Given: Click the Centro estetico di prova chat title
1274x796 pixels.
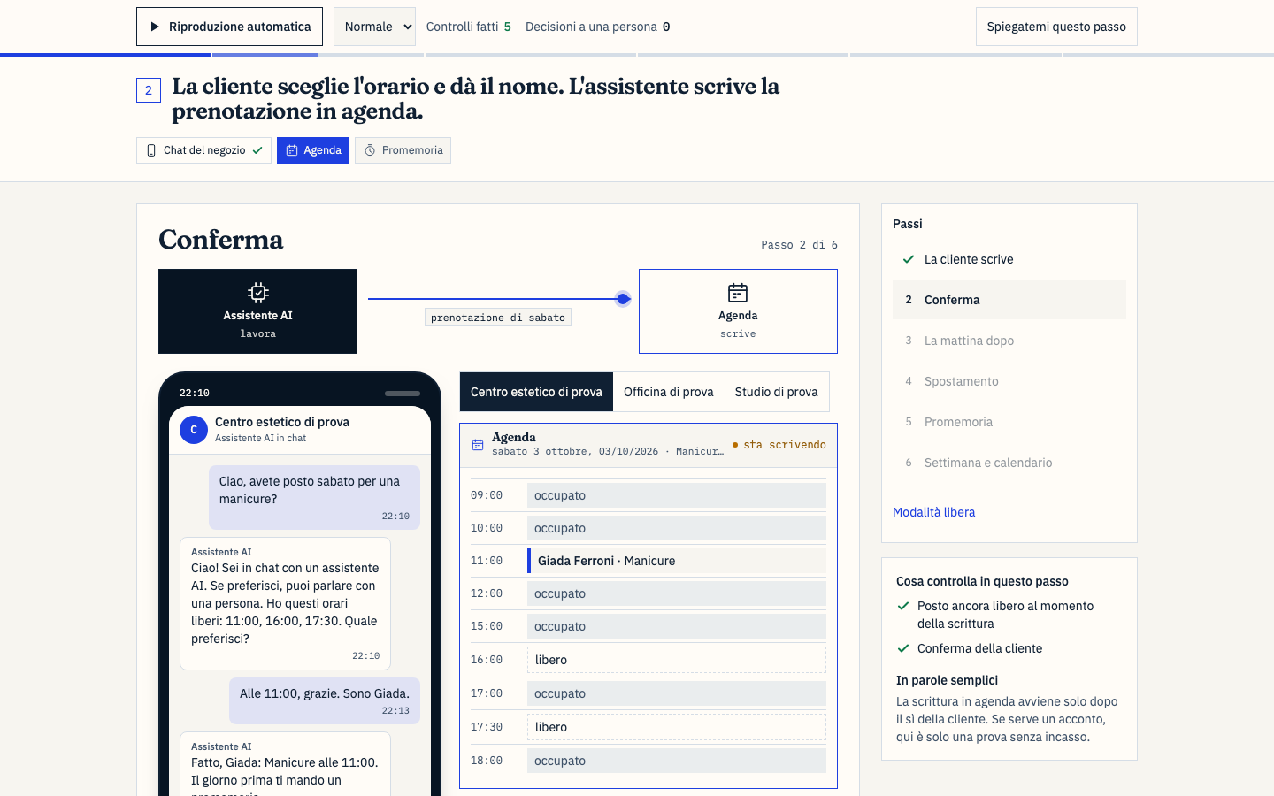Looking at the screenshot, I should coord(282,422).
